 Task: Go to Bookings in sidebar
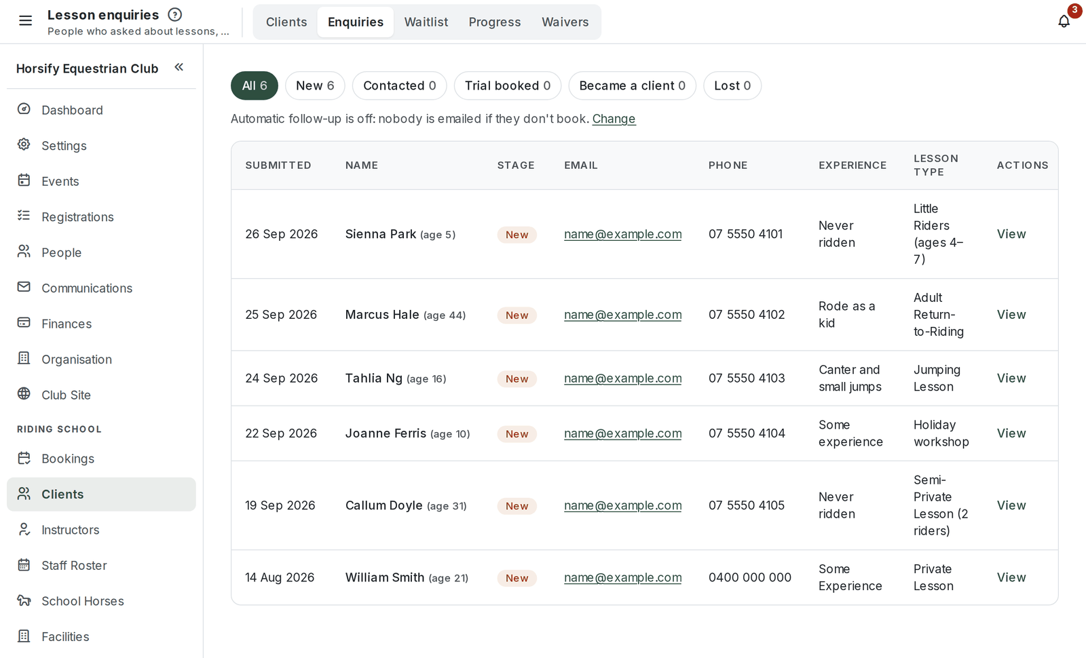(101, 459)
